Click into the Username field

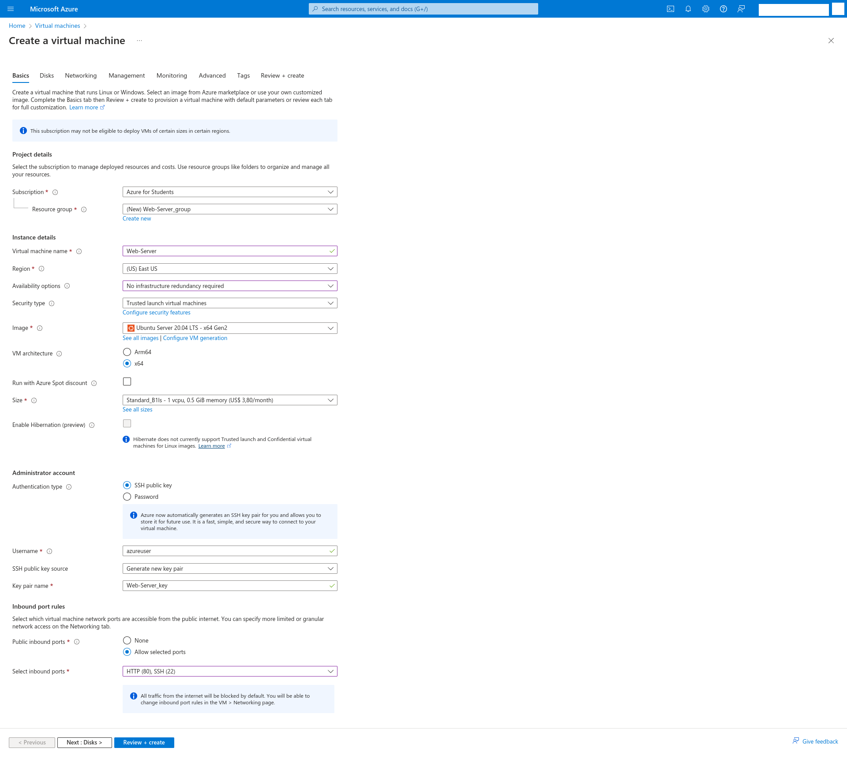pyautogui.click(x=225, y=551)
